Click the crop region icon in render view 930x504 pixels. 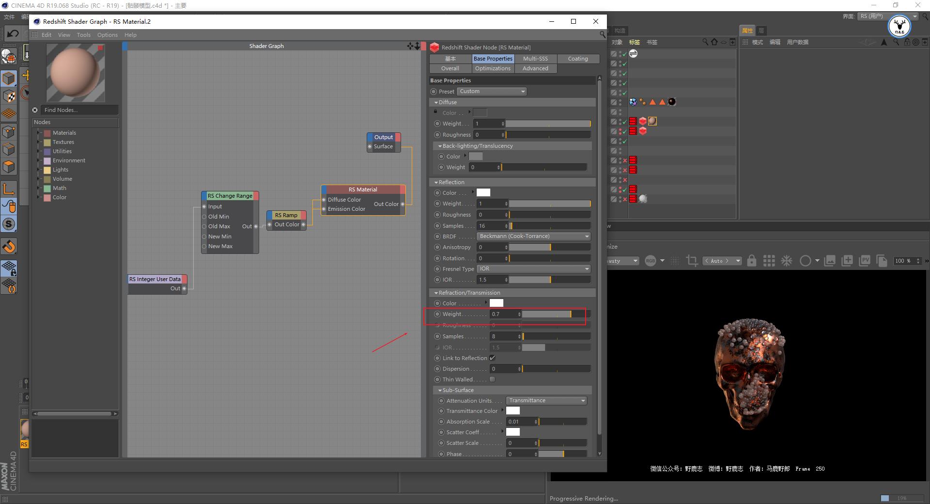(692, 261)
